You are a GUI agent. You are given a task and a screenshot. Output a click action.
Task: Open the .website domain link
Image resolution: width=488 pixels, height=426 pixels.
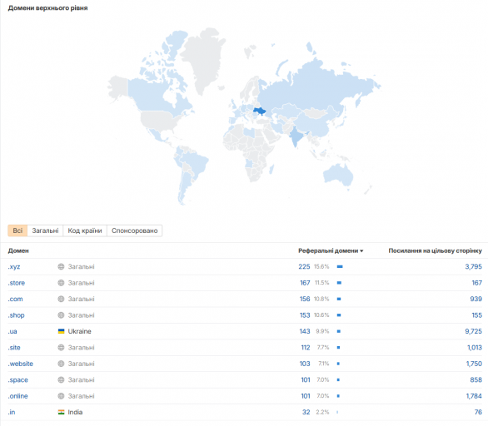tap(20, 364)
